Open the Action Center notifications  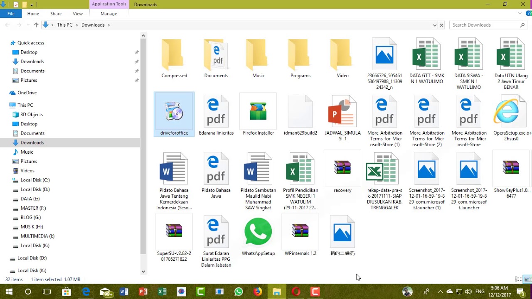click(520, 292)
